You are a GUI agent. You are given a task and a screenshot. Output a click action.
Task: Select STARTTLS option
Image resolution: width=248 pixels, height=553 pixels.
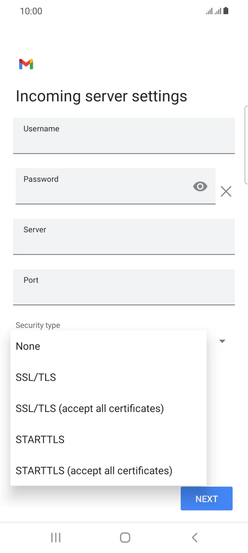pyautogui.click(x=40, y=440)
